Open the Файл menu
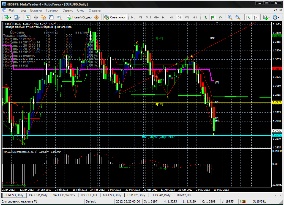Screen dimensions: 284x205 12,10
